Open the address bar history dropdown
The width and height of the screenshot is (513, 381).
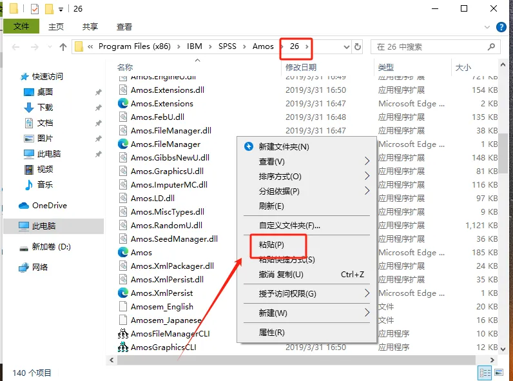coord(347,47)
